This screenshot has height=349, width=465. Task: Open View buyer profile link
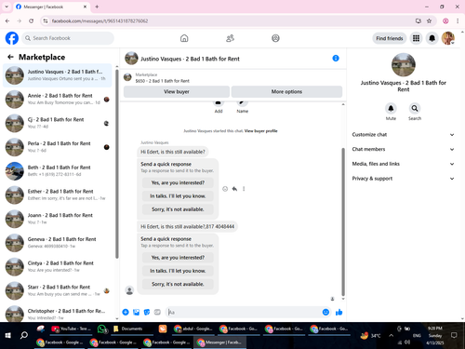pyautogui.click(x=260, y=131)
